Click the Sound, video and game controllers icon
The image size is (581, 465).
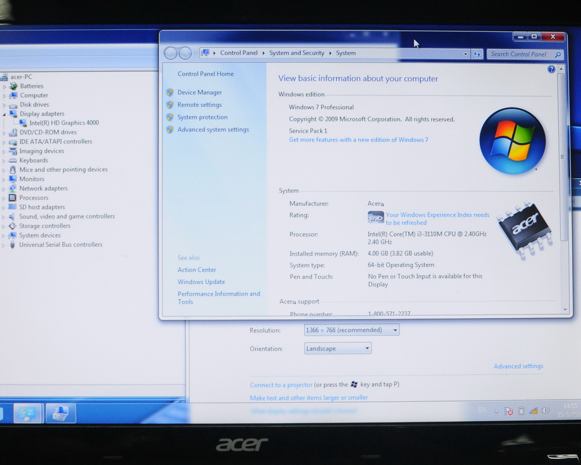[x=13, y=217]
